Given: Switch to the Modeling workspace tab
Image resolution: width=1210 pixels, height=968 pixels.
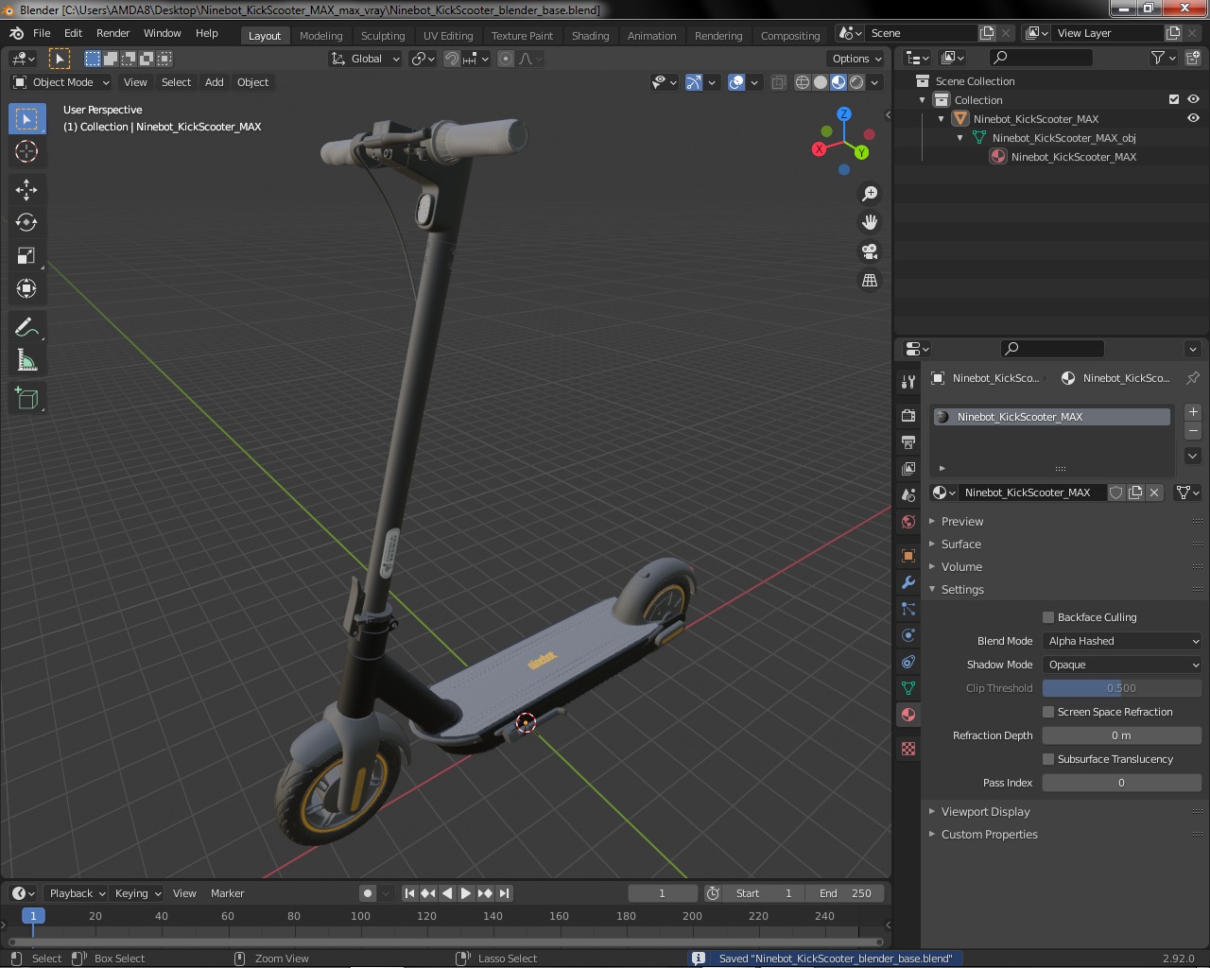Looking at the screenshot, I should coord(320,36).
